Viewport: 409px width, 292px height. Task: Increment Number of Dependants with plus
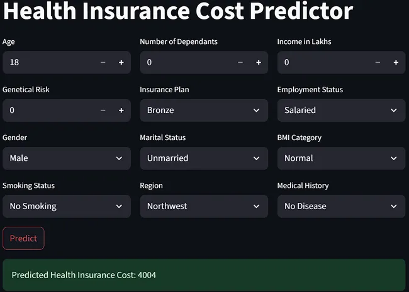coord(259,62)
